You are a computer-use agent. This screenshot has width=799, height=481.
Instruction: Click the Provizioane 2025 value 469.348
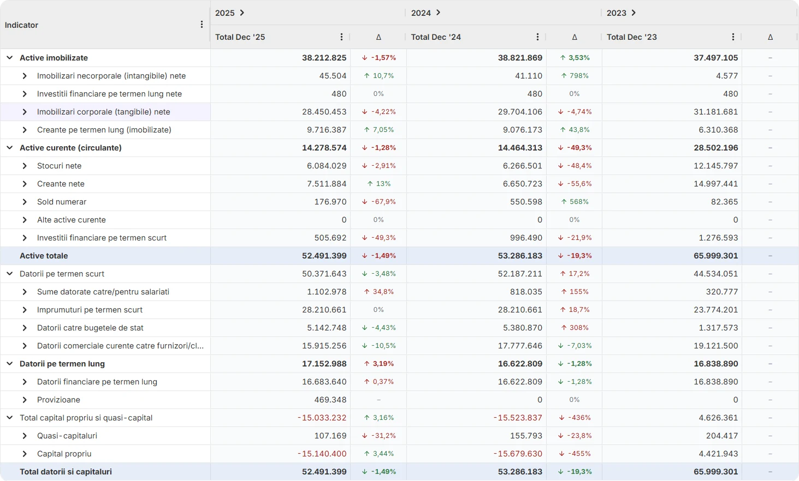point(330,400)
